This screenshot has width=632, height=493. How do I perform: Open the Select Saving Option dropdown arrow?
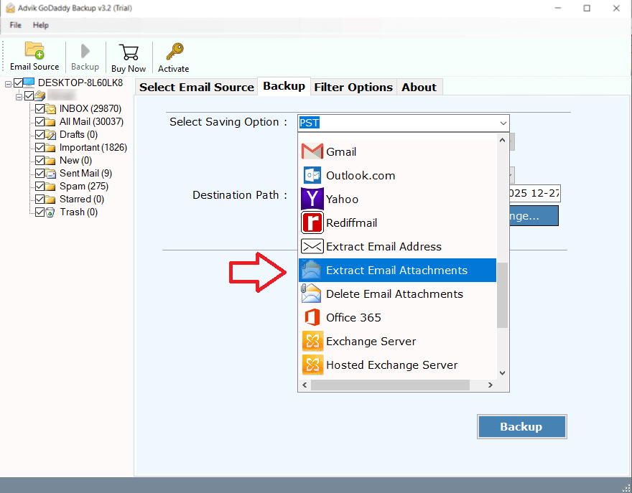point(503,123)
